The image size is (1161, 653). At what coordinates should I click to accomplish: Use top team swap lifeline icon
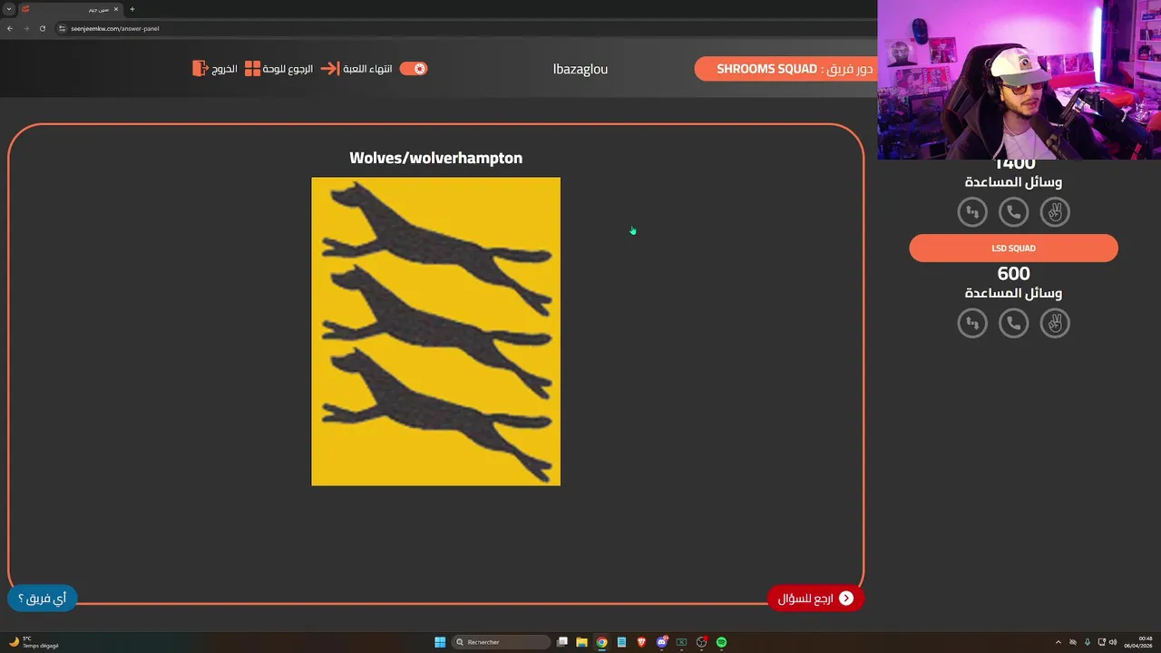pyautogui.click(x=972, y=212)
